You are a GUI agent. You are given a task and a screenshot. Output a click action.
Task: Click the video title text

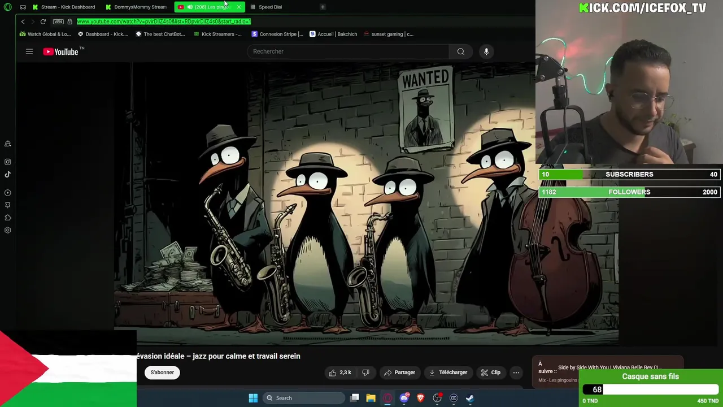(x=218, y=356)
